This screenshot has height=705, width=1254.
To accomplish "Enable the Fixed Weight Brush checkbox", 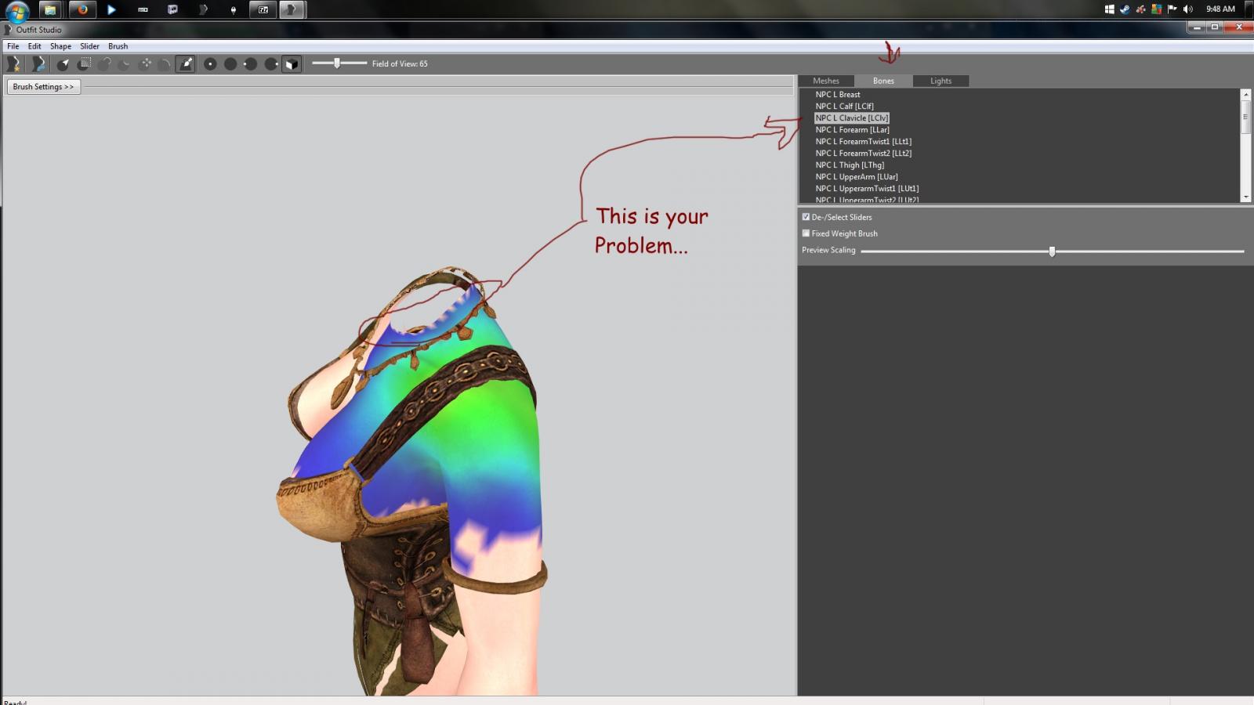I will [806, 233].
